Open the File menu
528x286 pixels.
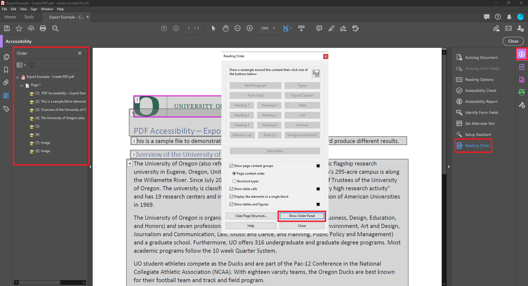coord(4,9)
